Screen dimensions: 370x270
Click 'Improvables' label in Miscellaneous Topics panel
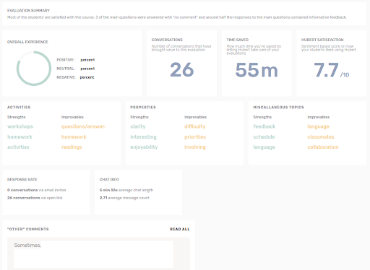pos(319,117)
